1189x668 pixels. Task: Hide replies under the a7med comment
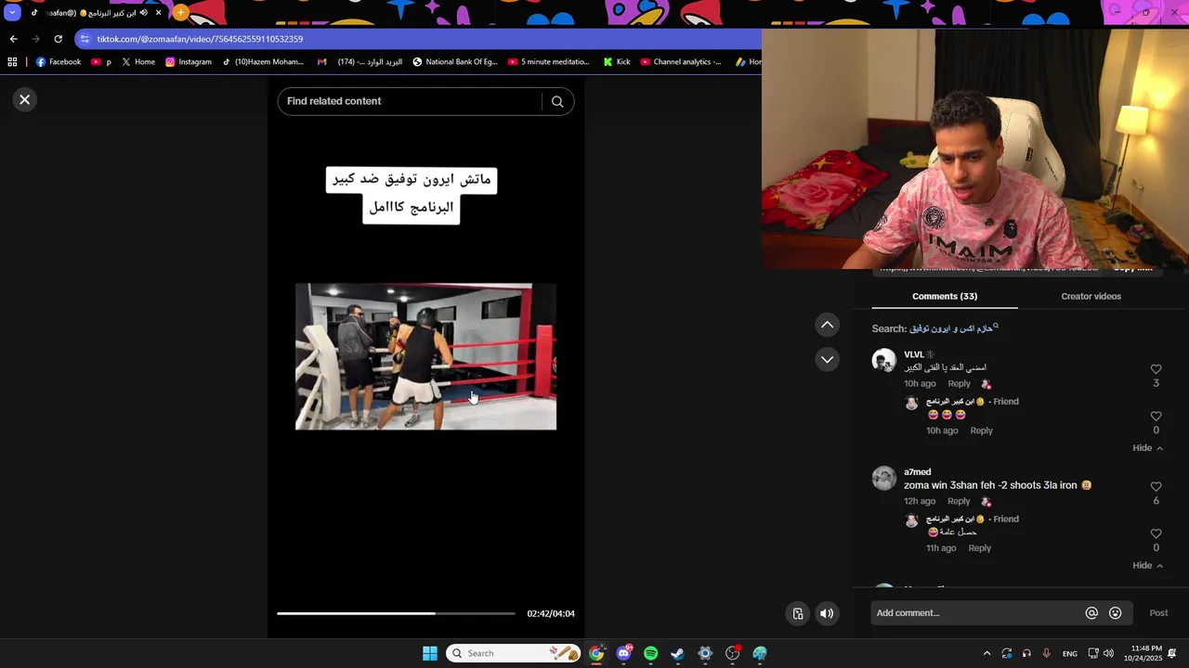[1147, 566]
